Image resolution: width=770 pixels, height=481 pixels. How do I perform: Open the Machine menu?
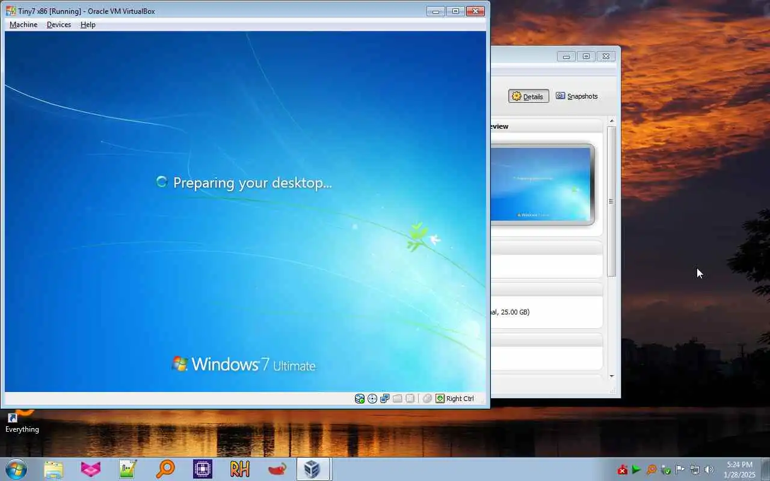(23, 25)
